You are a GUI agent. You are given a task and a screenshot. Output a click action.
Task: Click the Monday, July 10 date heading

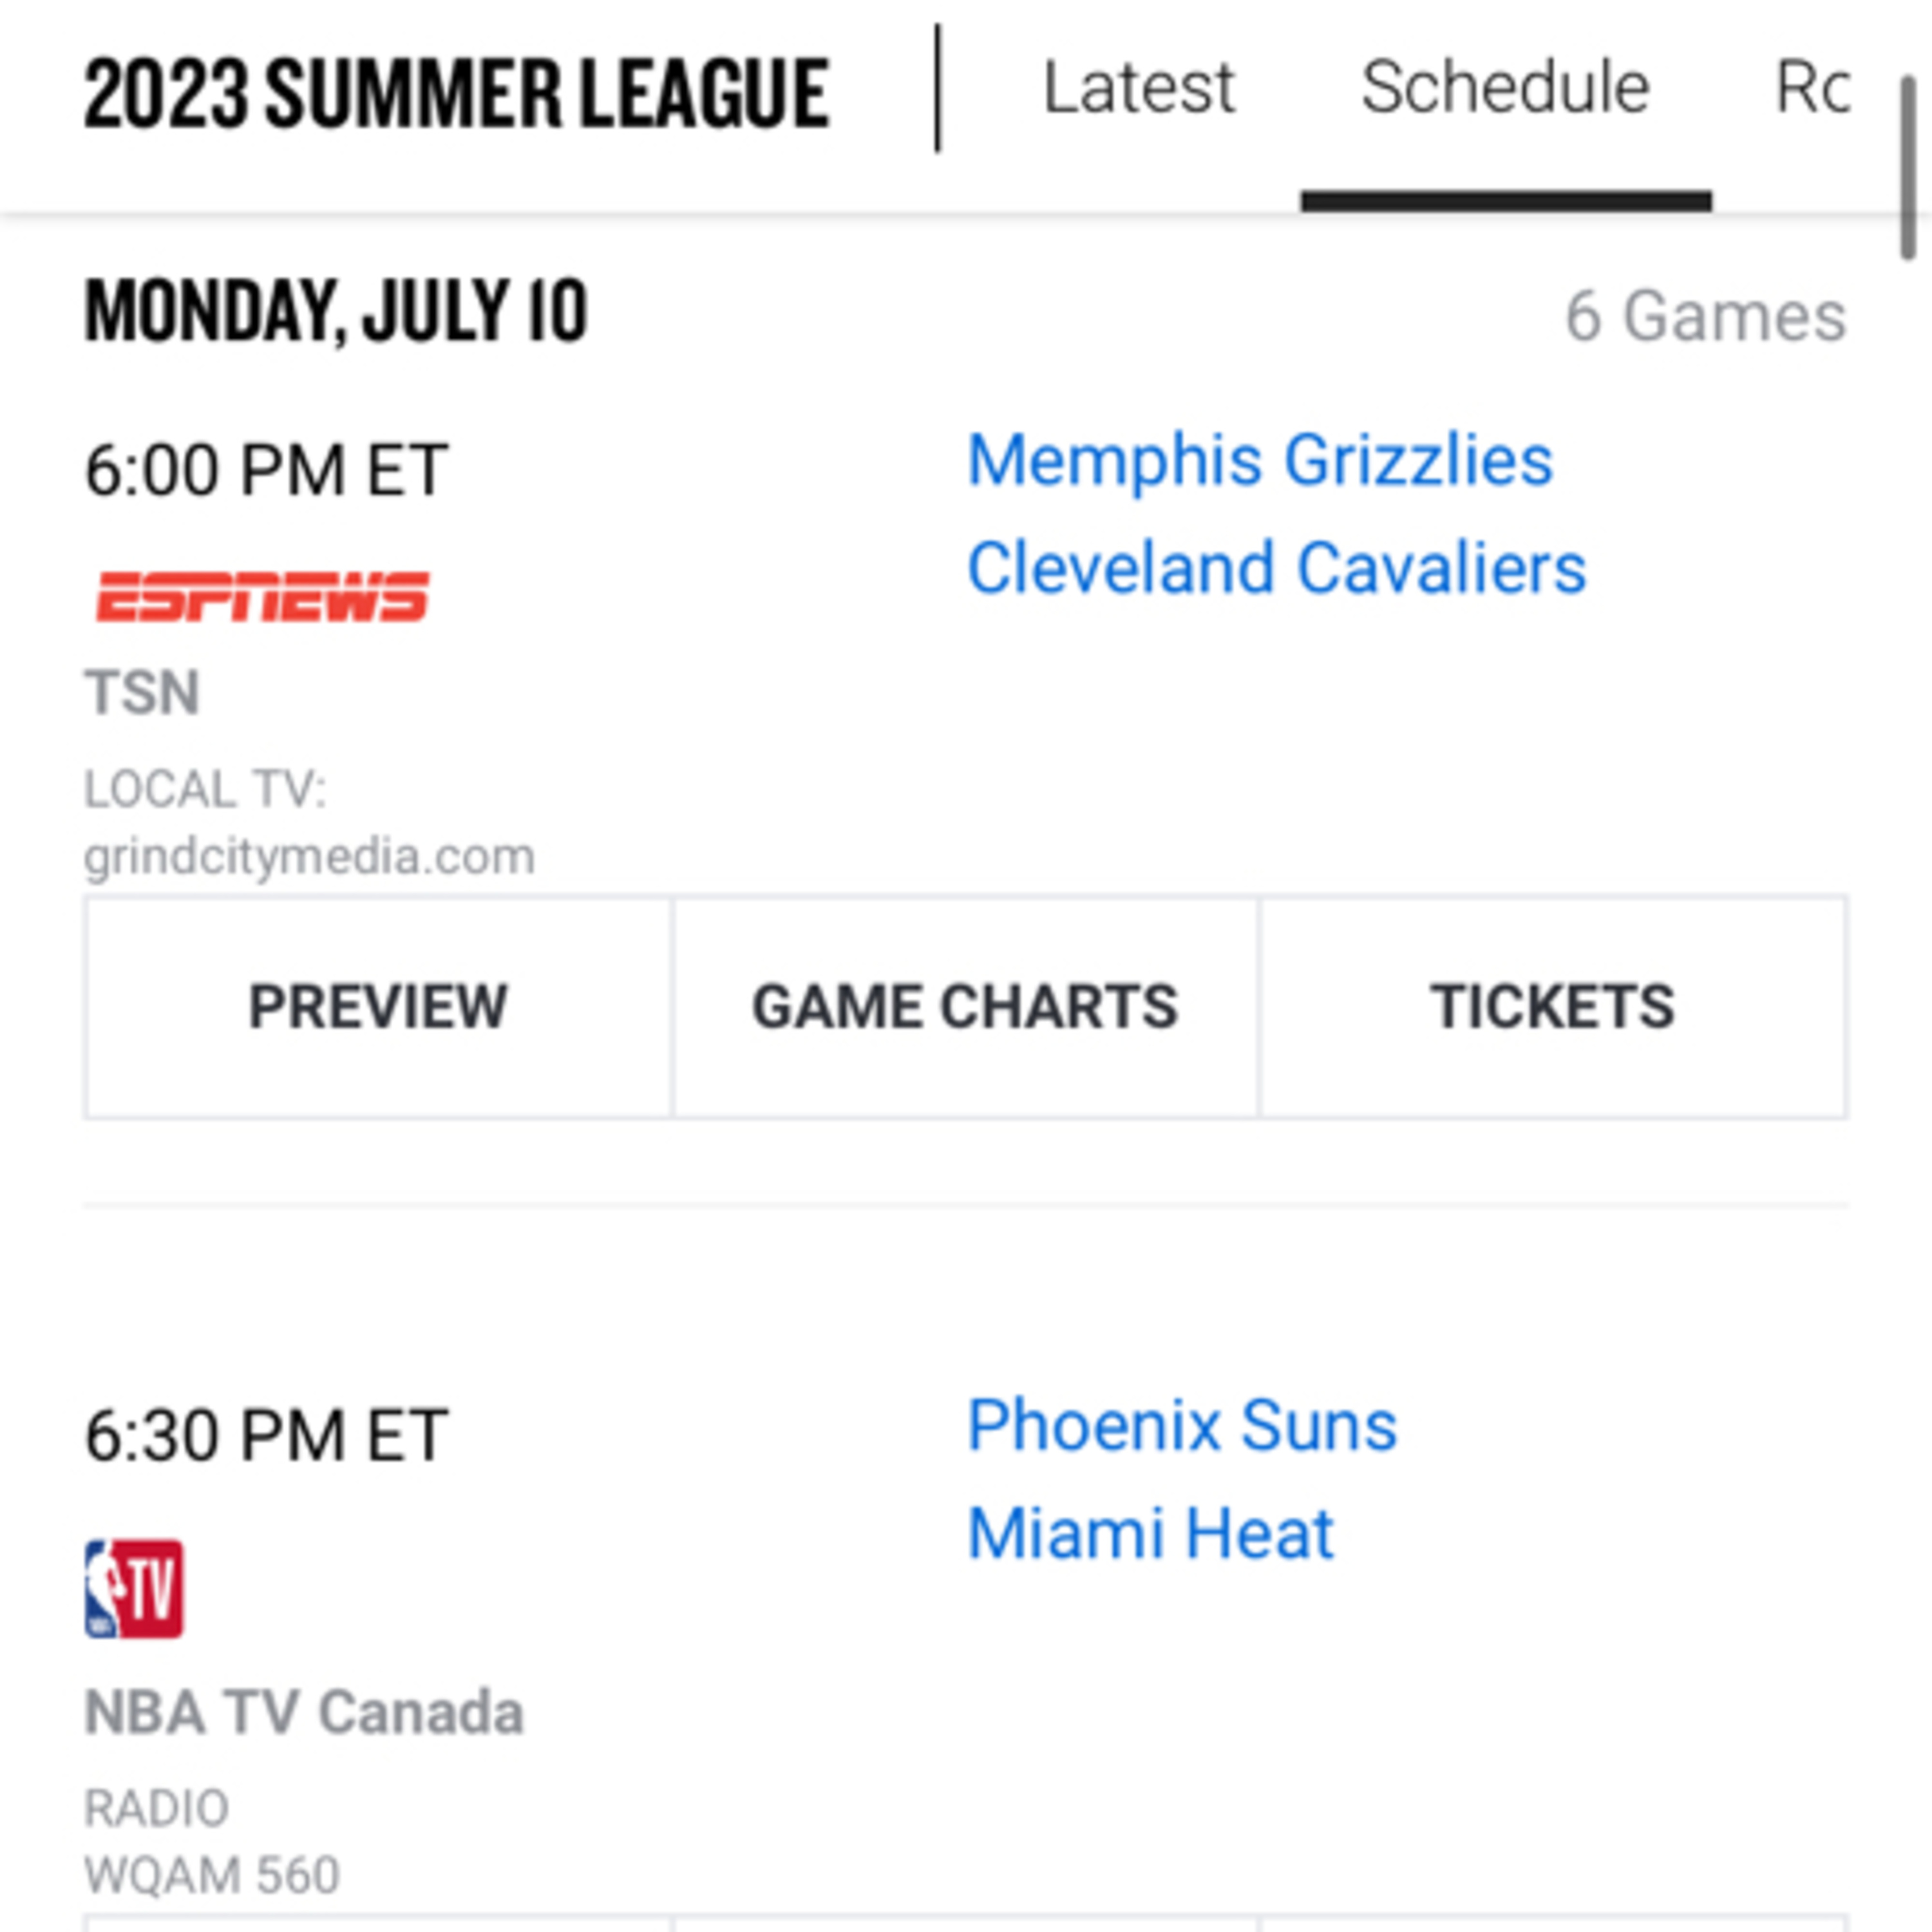tap(336, 312)
